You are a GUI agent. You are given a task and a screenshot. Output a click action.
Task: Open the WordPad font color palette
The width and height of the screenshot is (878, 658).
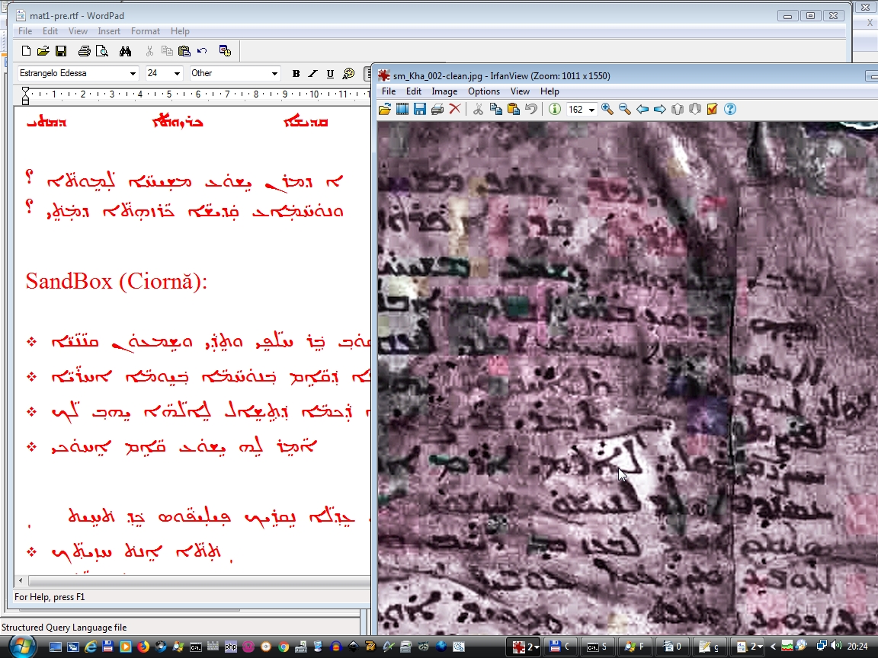(x=348, y=74)
